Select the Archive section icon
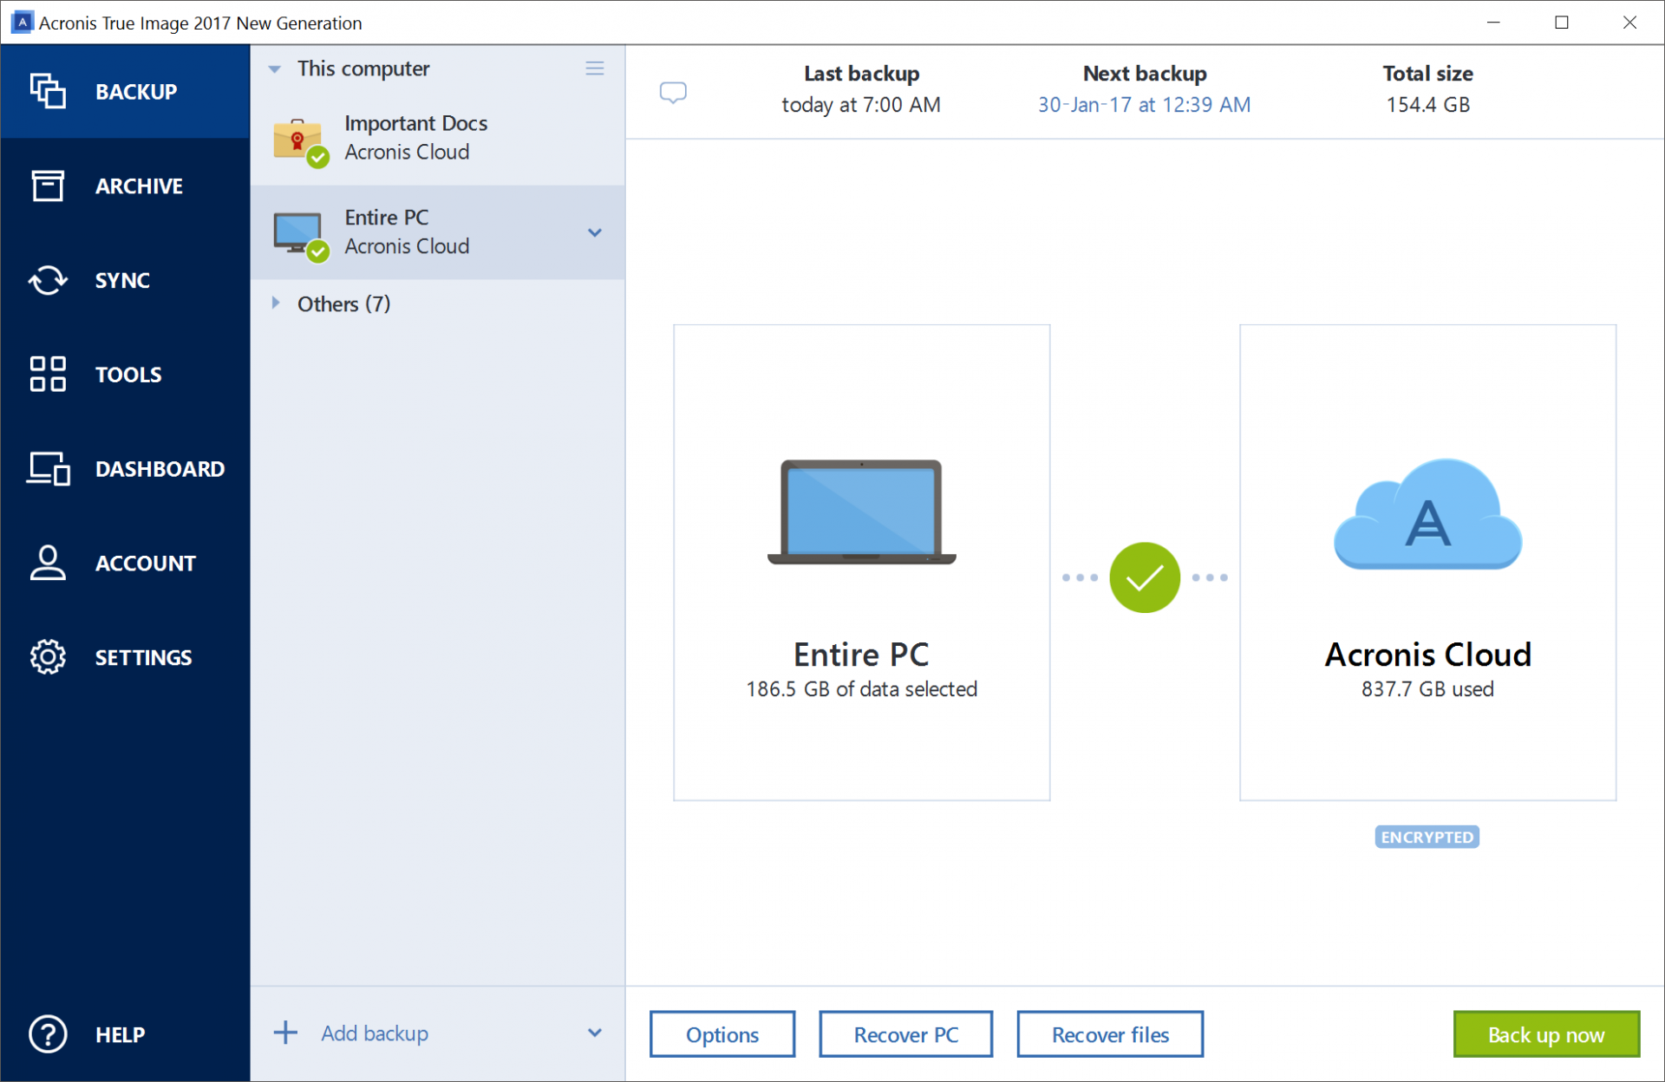This screenshot has width=1665, height=1082. (45, 186)
